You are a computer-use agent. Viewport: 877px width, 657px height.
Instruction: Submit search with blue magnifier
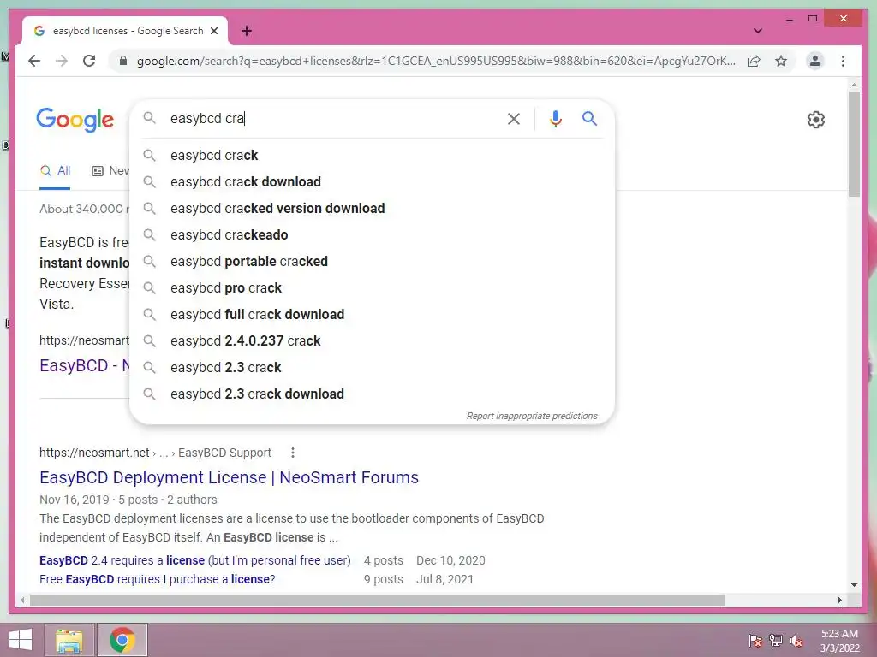click(589, 118)
